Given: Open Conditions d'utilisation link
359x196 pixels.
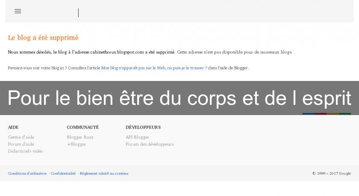Looking at the screenshot, I should click(27, 173).
